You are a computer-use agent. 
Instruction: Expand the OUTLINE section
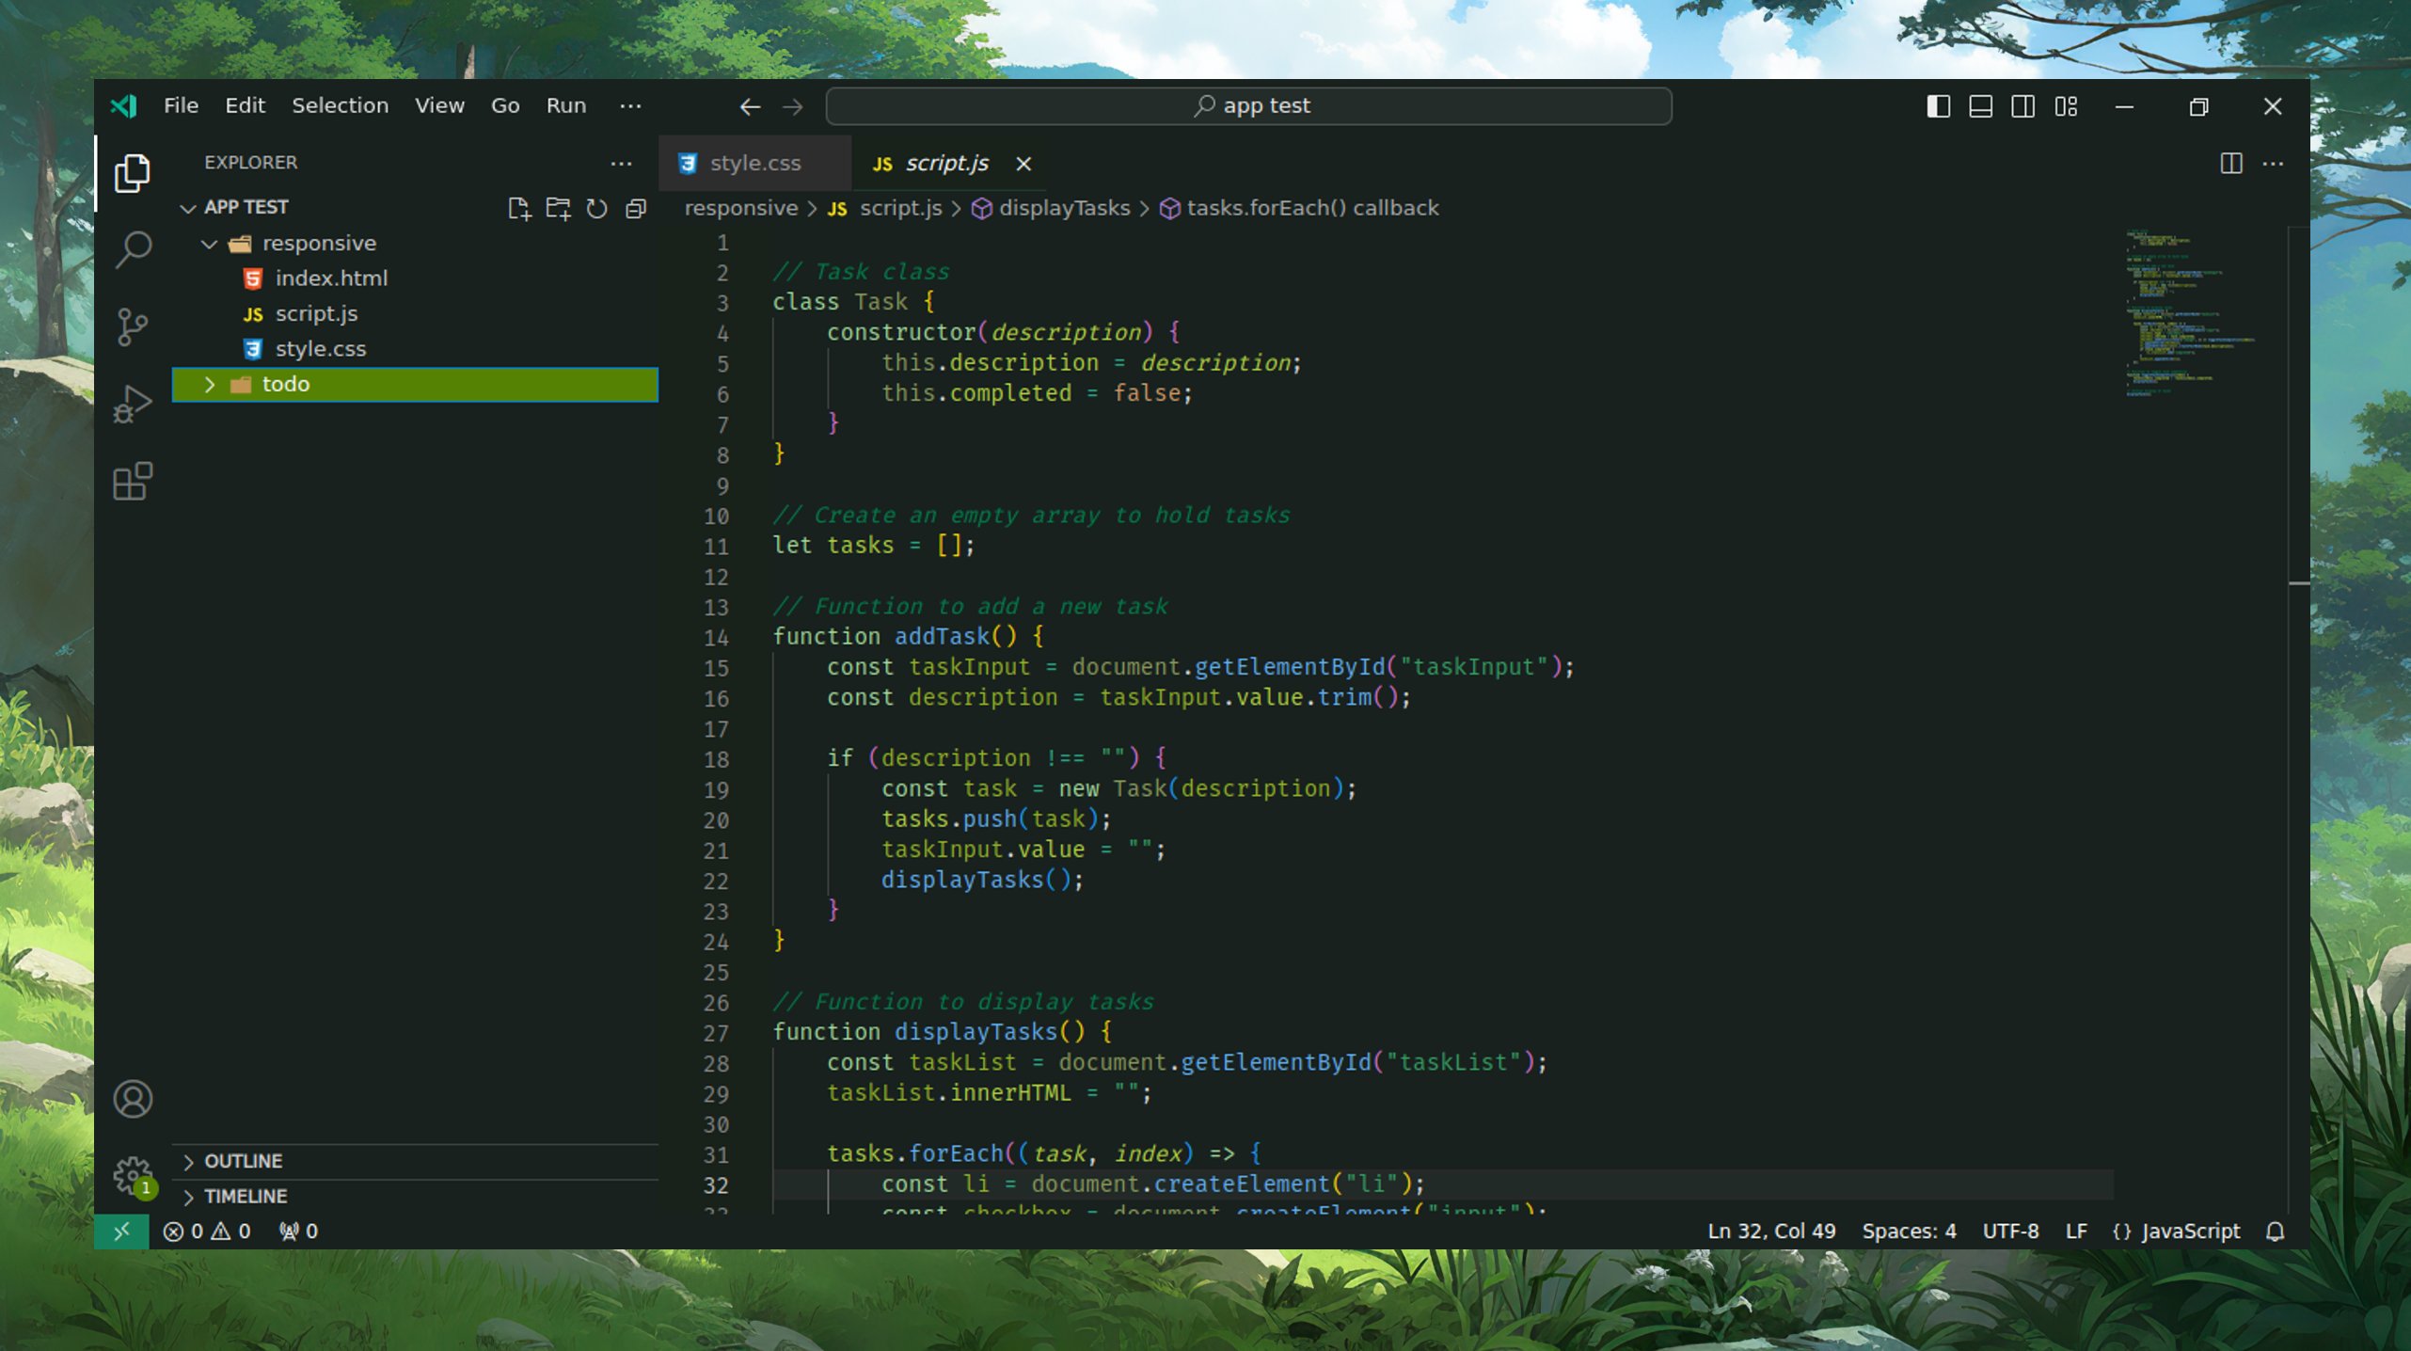(x=243, y=1161)
